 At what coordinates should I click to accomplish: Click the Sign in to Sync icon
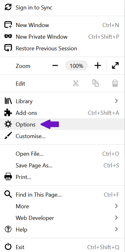(8, 7)
